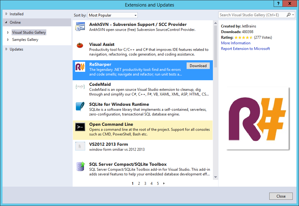Viewport: 299px width, 206px height.
Task: Select the Open Command Line terminal icon
Action: coord(80,127)
